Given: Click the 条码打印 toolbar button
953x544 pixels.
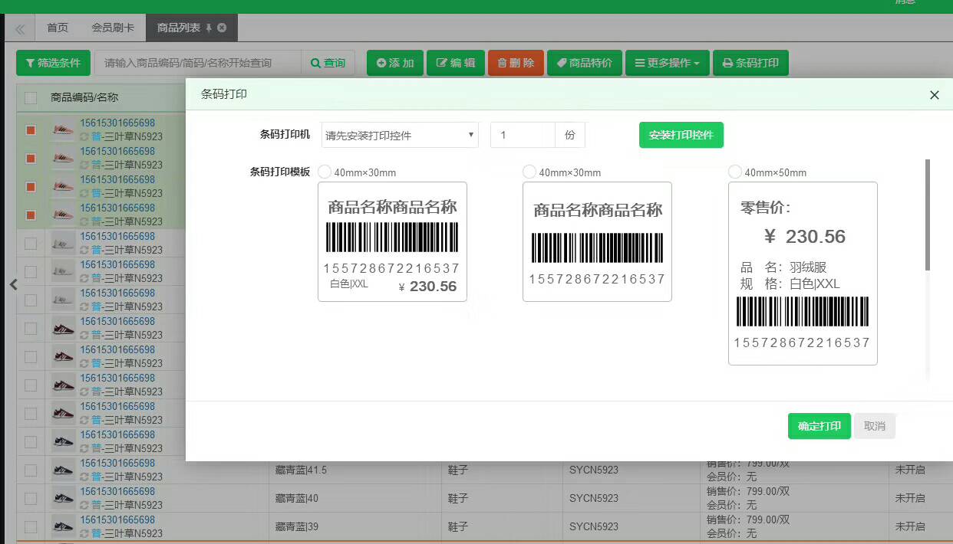Looking at the screenshot, I should (750, 63).
